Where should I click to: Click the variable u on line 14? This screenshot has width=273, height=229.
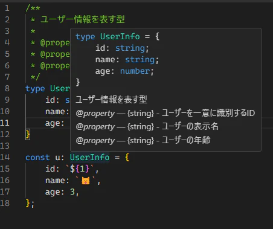(57, 158)
